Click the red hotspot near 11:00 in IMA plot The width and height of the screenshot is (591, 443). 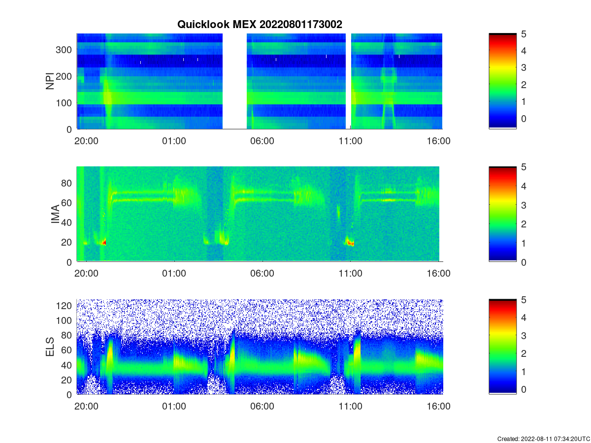click(351, 243)
